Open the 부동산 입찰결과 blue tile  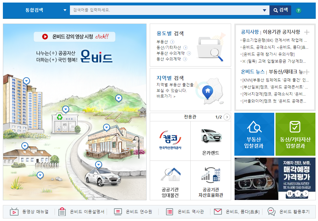(x=254, y=134)
